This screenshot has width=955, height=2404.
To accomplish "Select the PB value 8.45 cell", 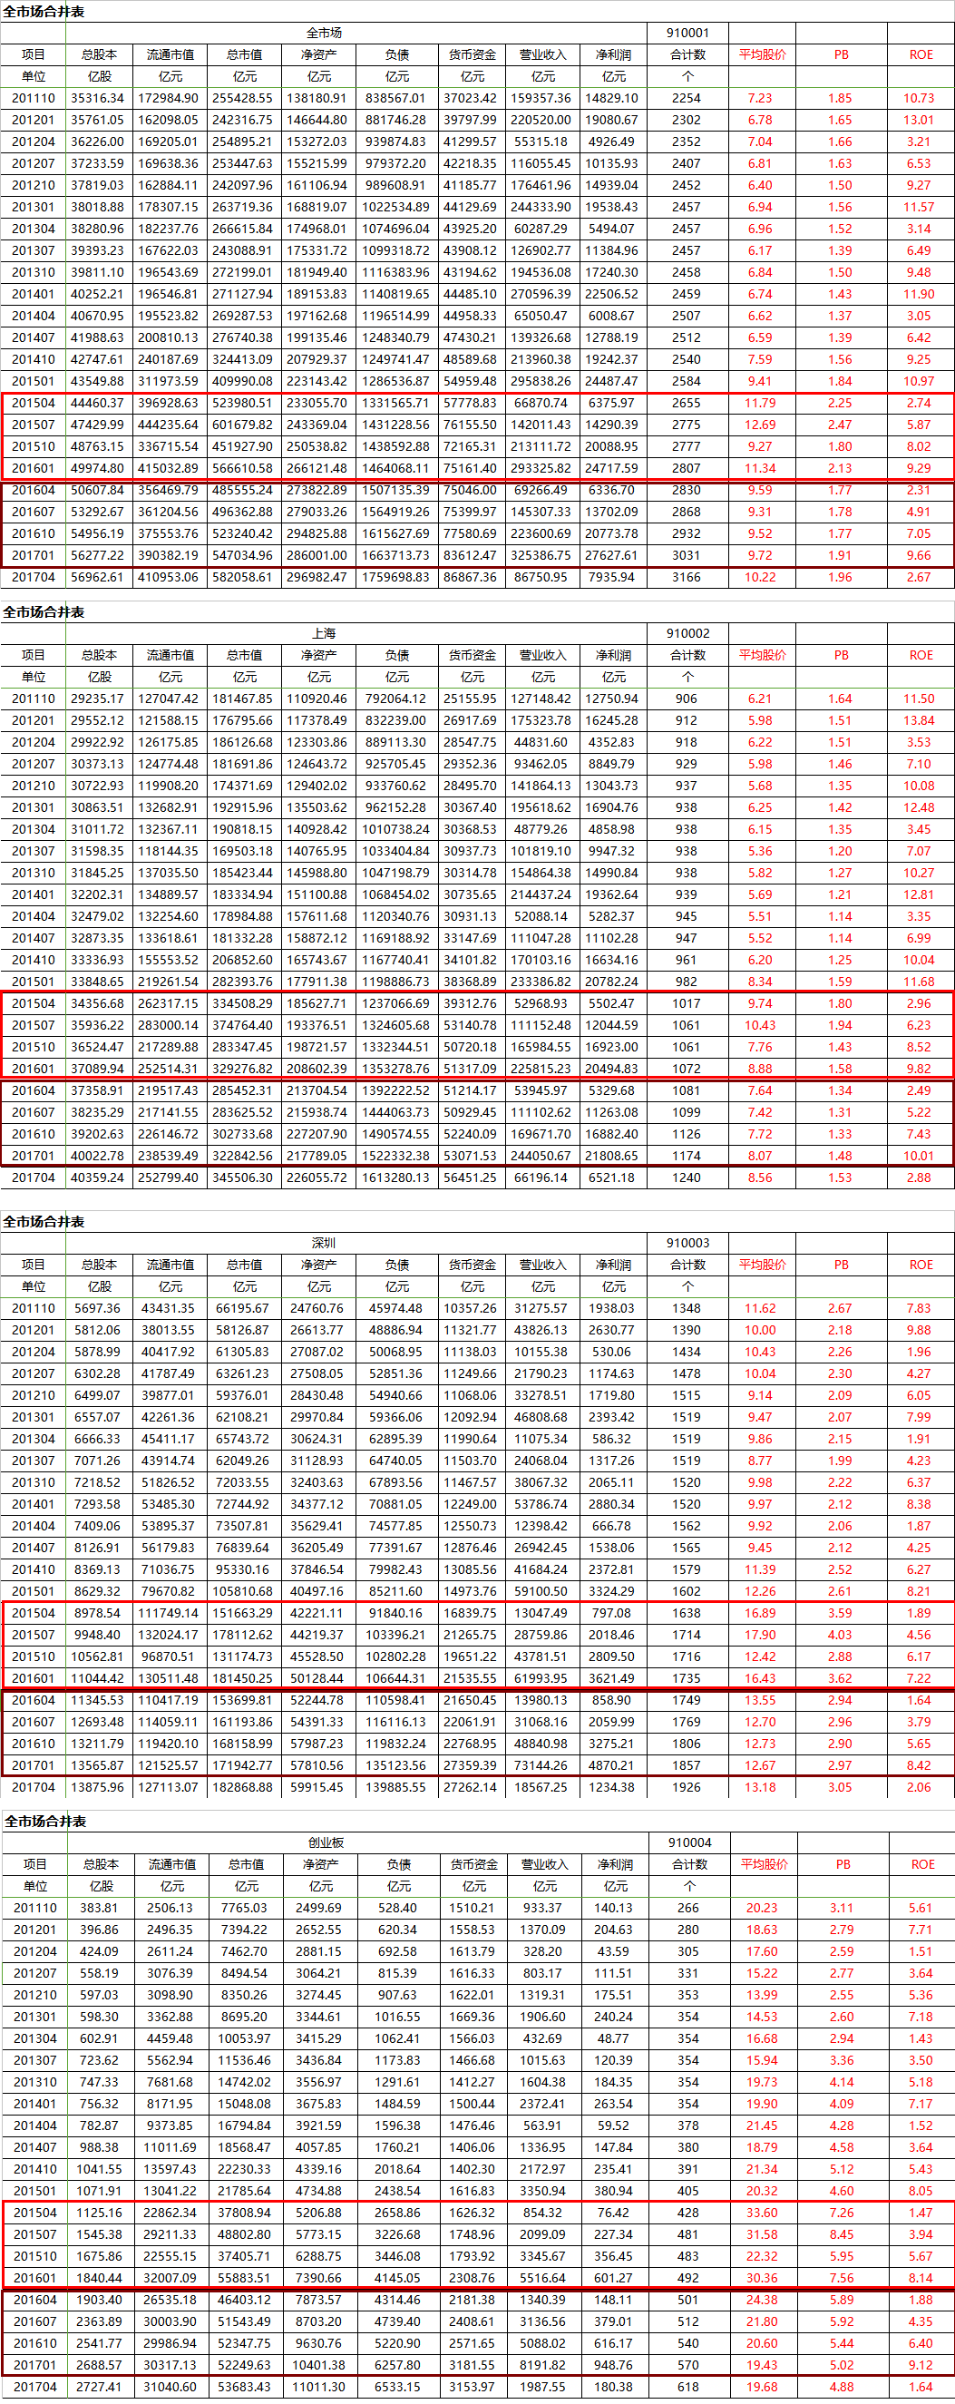I will pos(842,2234).
